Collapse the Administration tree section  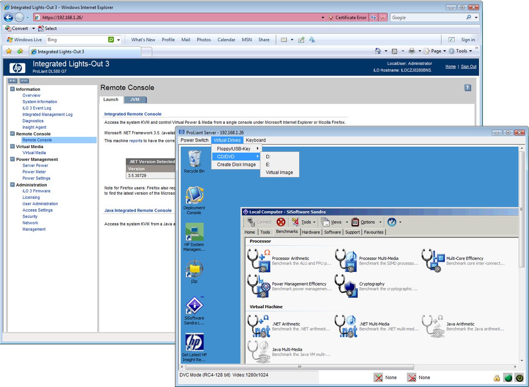point(12,185)
